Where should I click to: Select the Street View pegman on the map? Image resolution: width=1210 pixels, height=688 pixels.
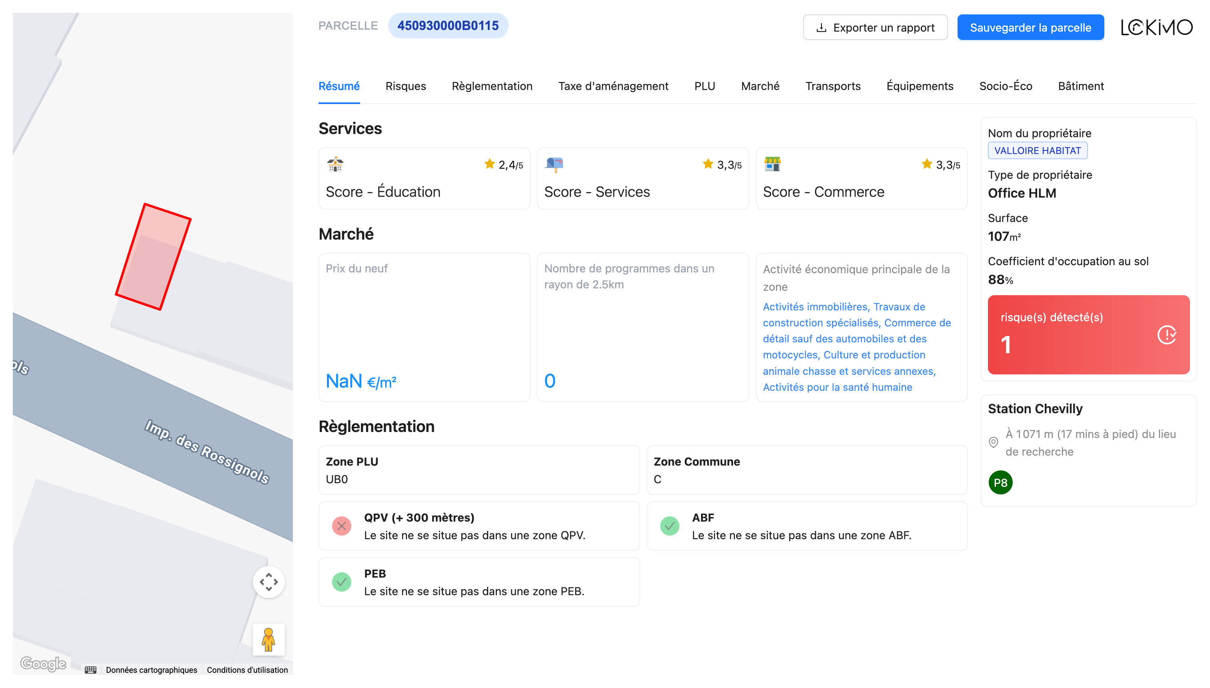(x=268, y=639)
